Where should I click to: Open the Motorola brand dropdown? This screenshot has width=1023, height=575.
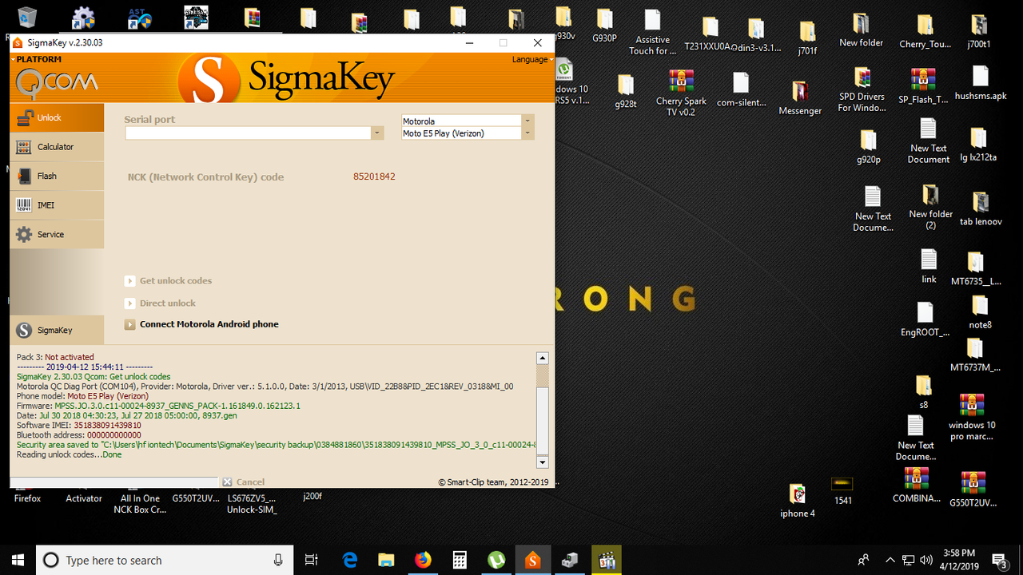[x=527, y=121]
